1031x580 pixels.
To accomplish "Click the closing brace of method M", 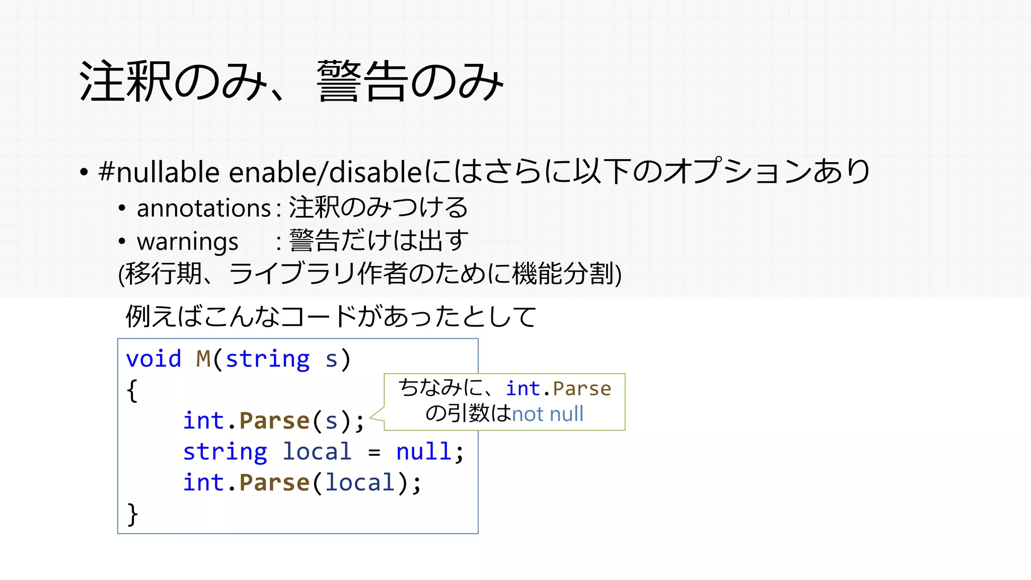I will pyautogui.click(x=132, y=514).
